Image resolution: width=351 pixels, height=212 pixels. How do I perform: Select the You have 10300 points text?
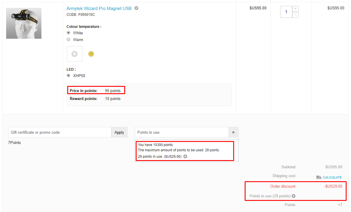156,145
